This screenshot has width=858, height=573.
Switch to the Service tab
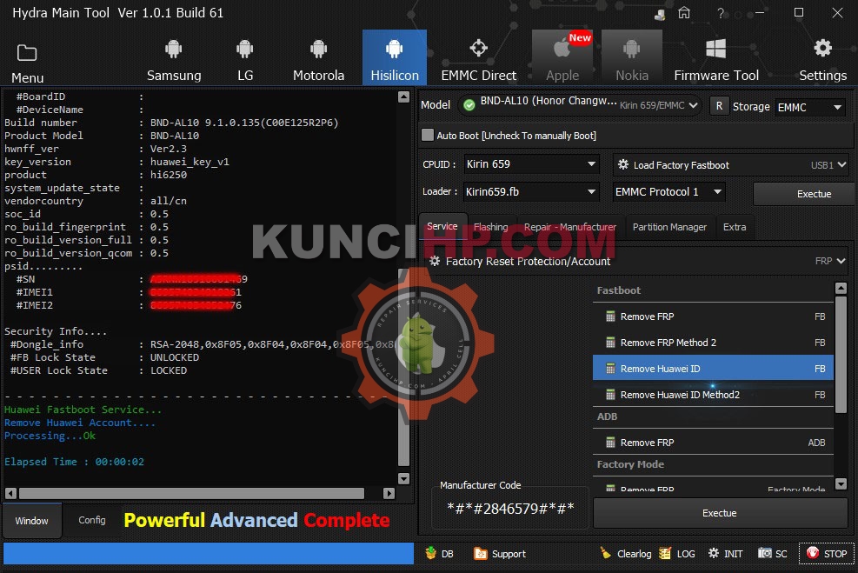[442, 226]
